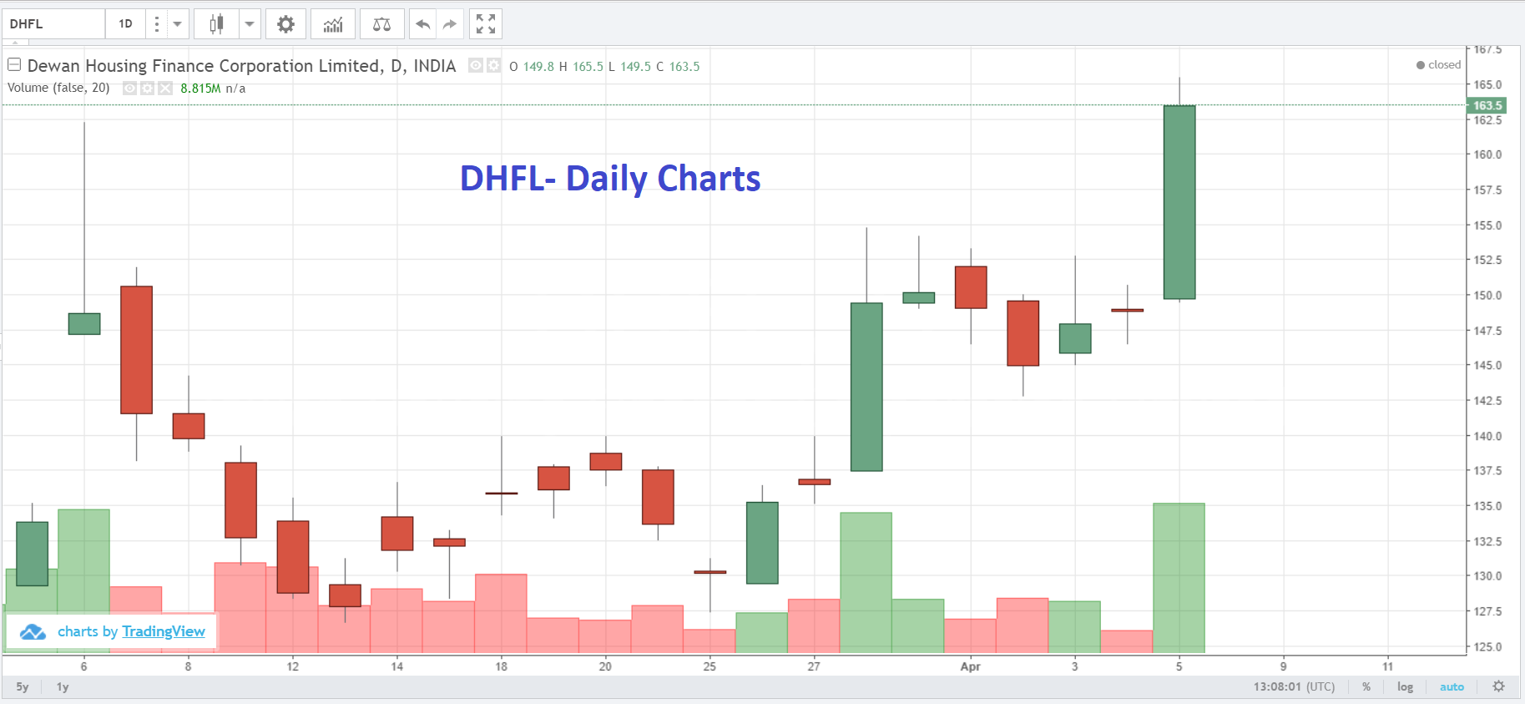Click the 150.0 price axis label
The height and width of the screenshot is (704, 1525).
pyautogui.click(x=1487, y=296)
